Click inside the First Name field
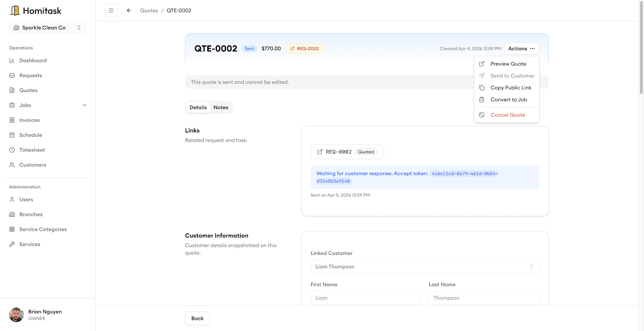Image resolution: width=644 pixels, height=331 pixels. point(366,298)
